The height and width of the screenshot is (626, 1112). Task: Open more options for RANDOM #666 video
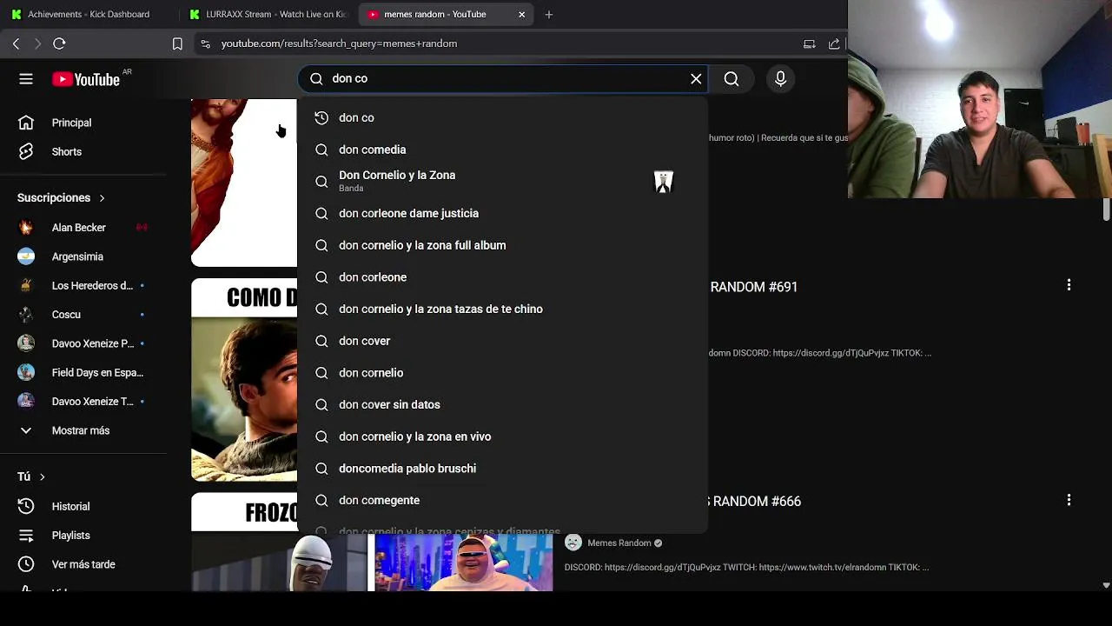[1069, 500]
